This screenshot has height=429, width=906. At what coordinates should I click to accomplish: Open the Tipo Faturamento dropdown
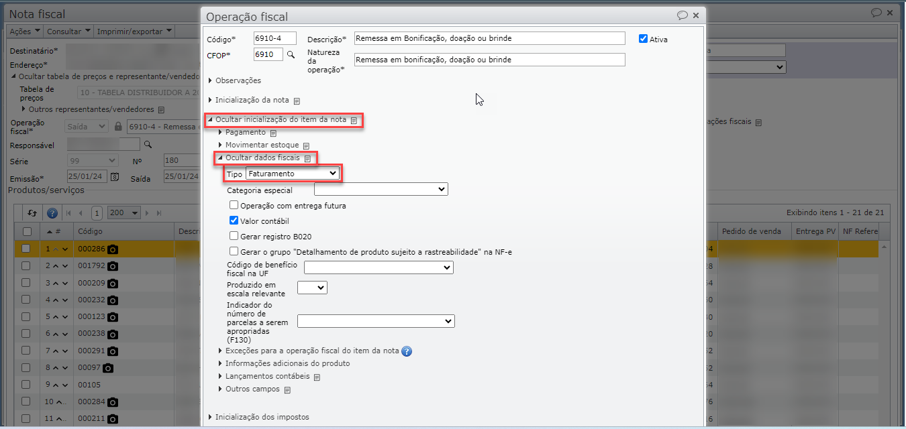(x=292, y=174)
